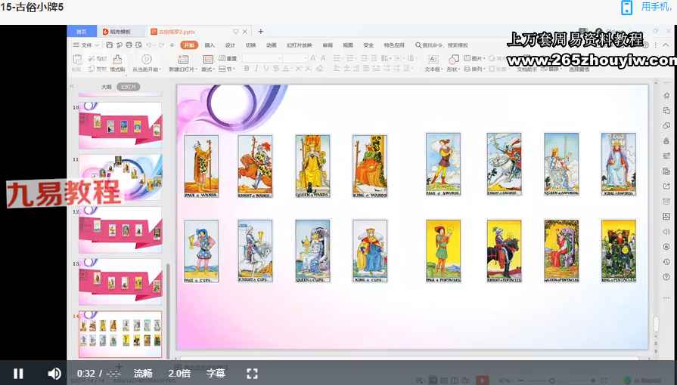Click the save icon in quick access toolbar
Screen dimensions: 677x385
click(109, 45)
